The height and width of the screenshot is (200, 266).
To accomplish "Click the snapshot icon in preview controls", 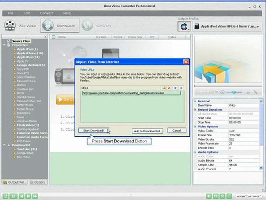I will pyautogui.click(x=211, y=92).
